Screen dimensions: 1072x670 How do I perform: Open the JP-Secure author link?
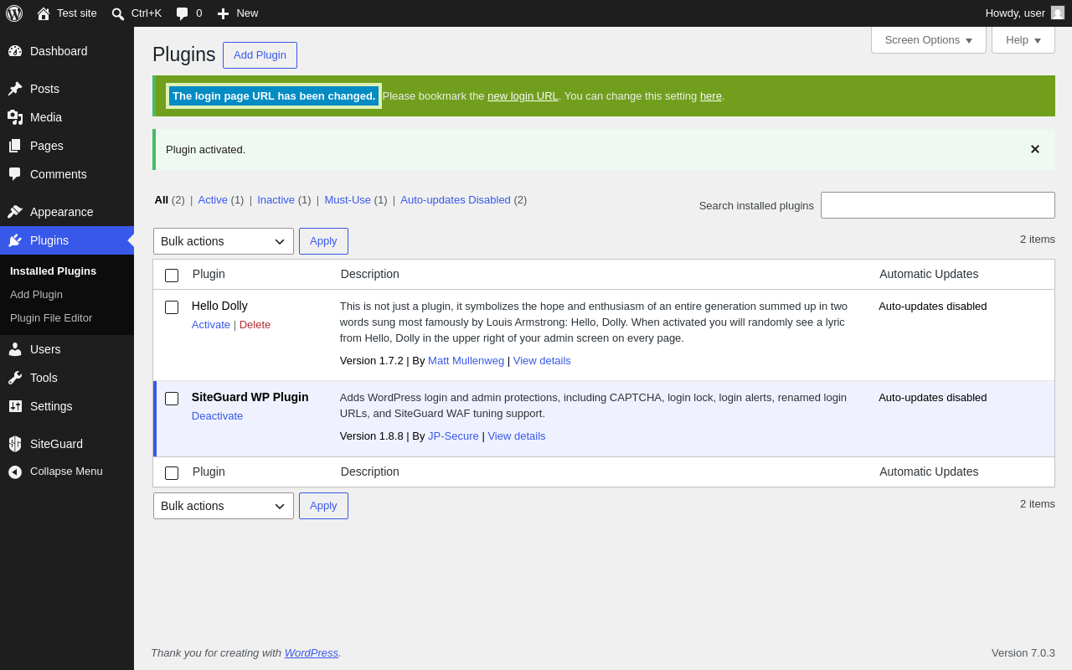click(453, 435)
